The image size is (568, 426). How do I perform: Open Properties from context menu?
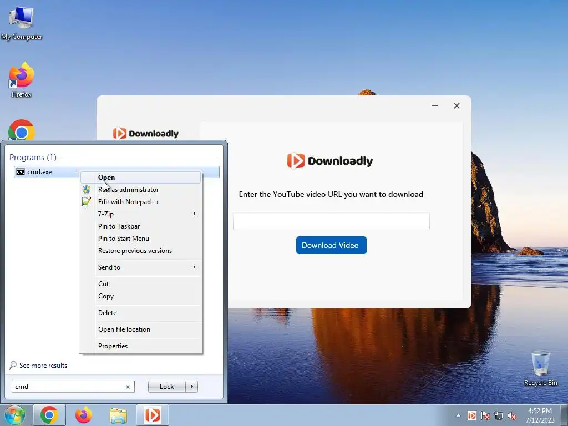click(x=140, y=346)
